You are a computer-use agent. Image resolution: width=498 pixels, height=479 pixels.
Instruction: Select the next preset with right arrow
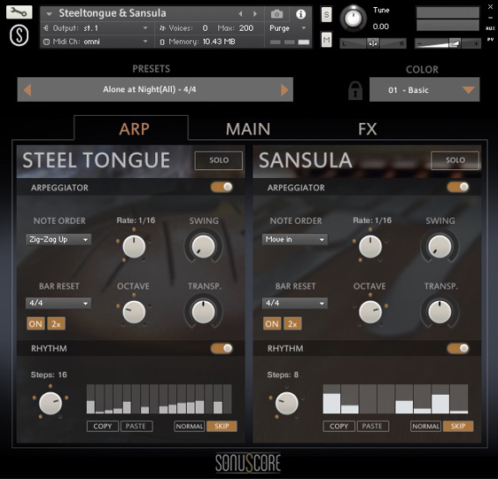point(284,89)
